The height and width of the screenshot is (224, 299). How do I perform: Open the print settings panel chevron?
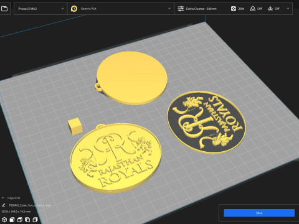(x=288, y=9)
